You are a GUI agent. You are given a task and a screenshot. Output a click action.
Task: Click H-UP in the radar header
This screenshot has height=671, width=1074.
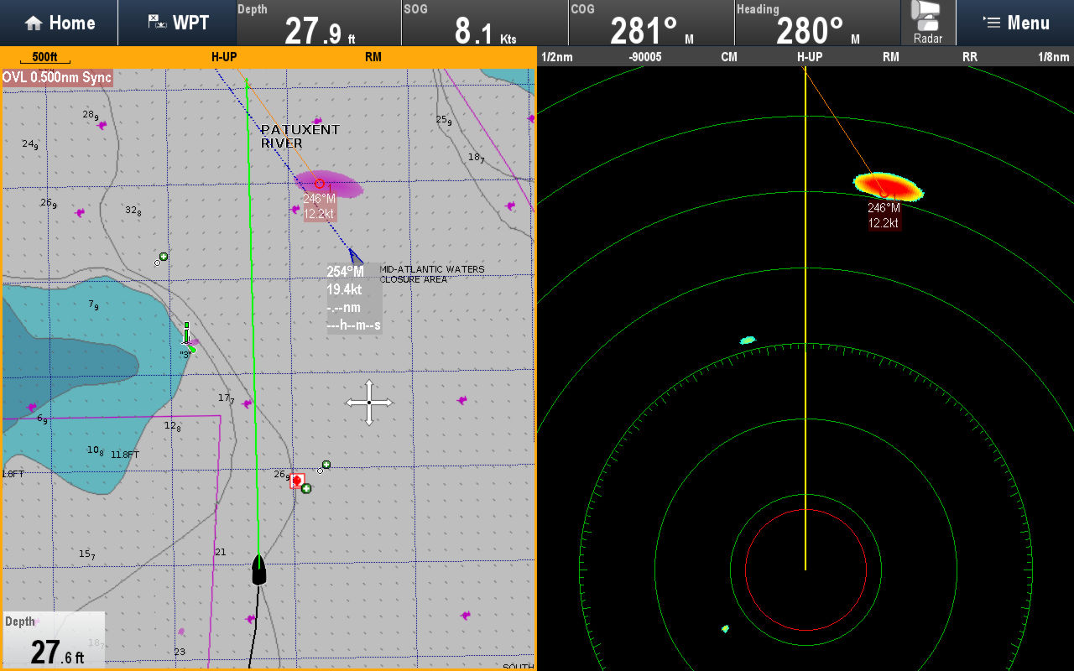click(x=810, y=57)
